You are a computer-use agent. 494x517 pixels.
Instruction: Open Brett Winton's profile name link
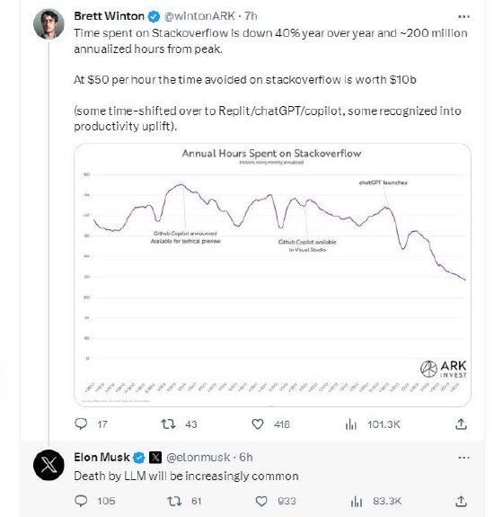click(109, 16)
